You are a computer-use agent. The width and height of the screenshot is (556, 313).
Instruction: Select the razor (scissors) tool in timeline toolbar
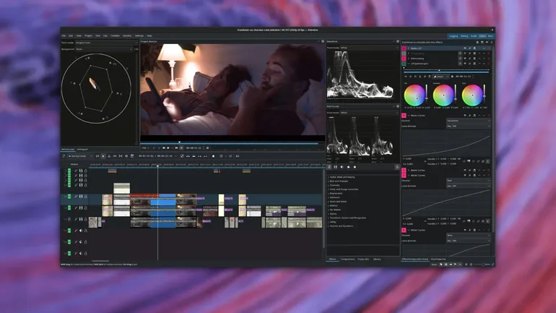109,156
